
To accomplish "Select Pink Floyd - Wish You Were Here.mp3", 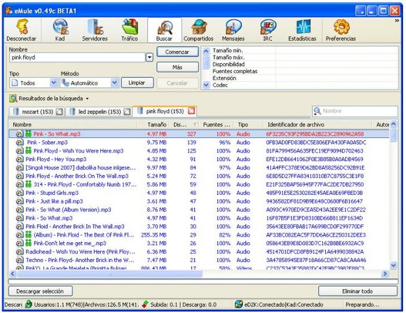I will [x=199, y=151].
